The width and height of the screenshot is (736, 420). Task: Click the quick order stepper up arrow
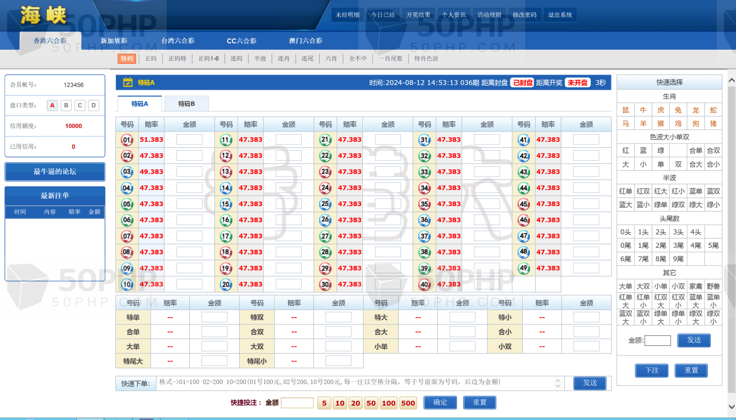558,381
